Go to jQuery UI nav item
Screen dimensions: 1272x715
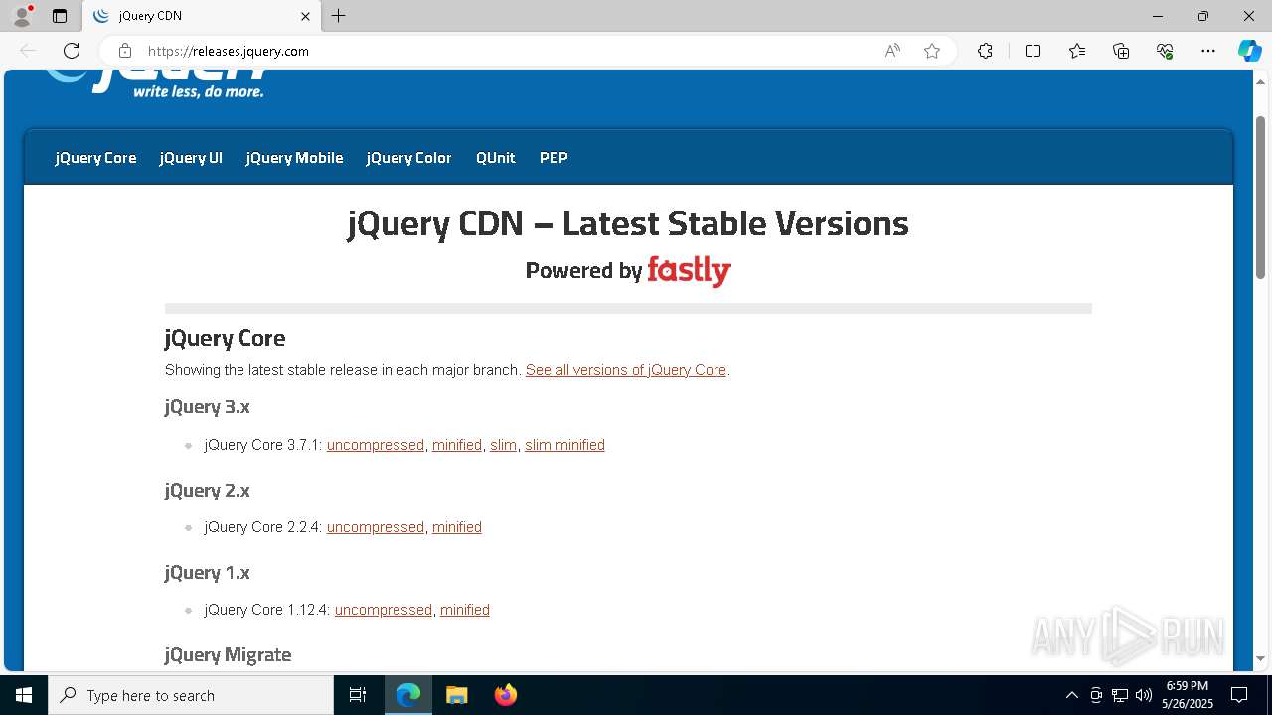(x=191, y=158)
